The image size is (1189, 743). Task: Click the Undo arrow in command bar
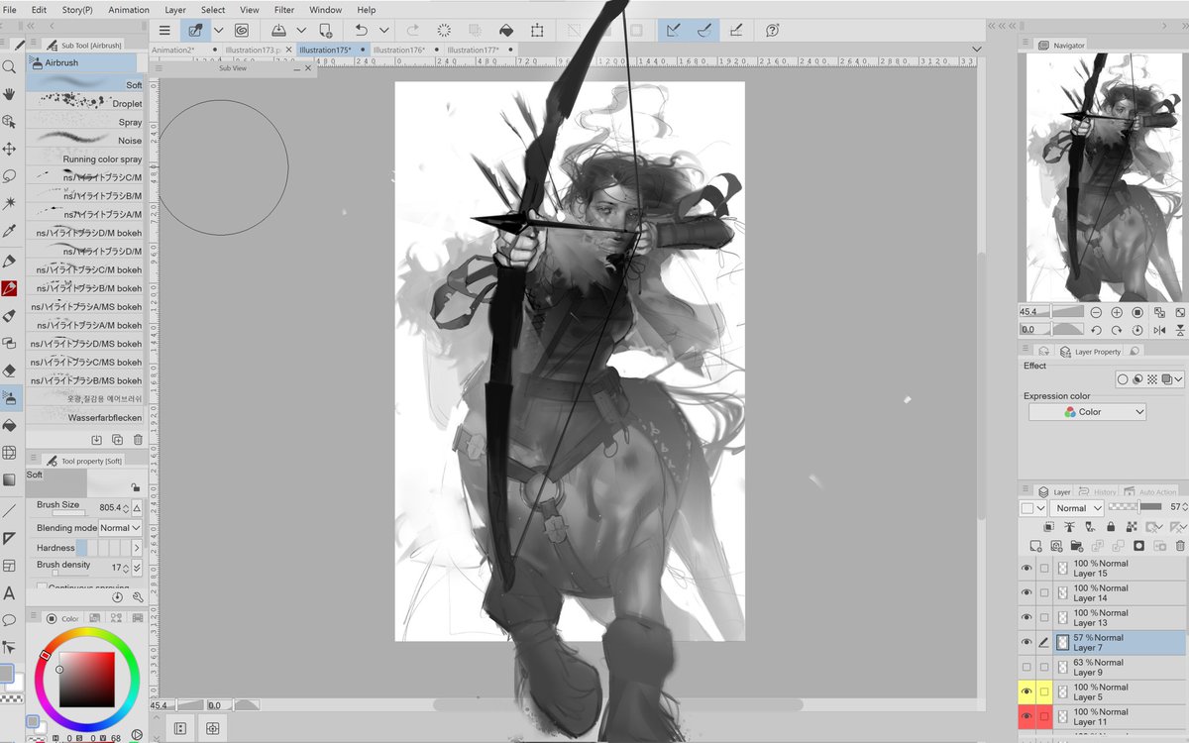[363, 31]
